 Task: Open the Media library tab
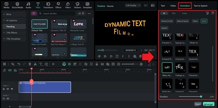(6, 5)
